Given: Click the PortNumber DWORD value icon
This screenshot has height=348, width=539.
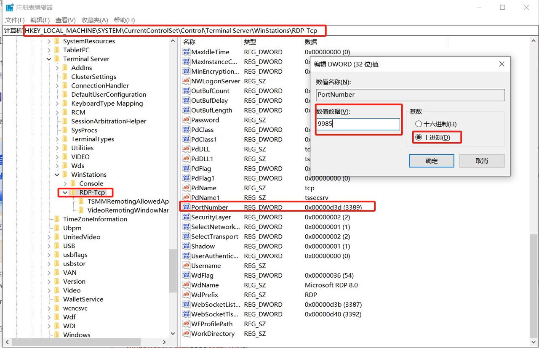Looking at the screenshot, I should [x=186, y=207].
